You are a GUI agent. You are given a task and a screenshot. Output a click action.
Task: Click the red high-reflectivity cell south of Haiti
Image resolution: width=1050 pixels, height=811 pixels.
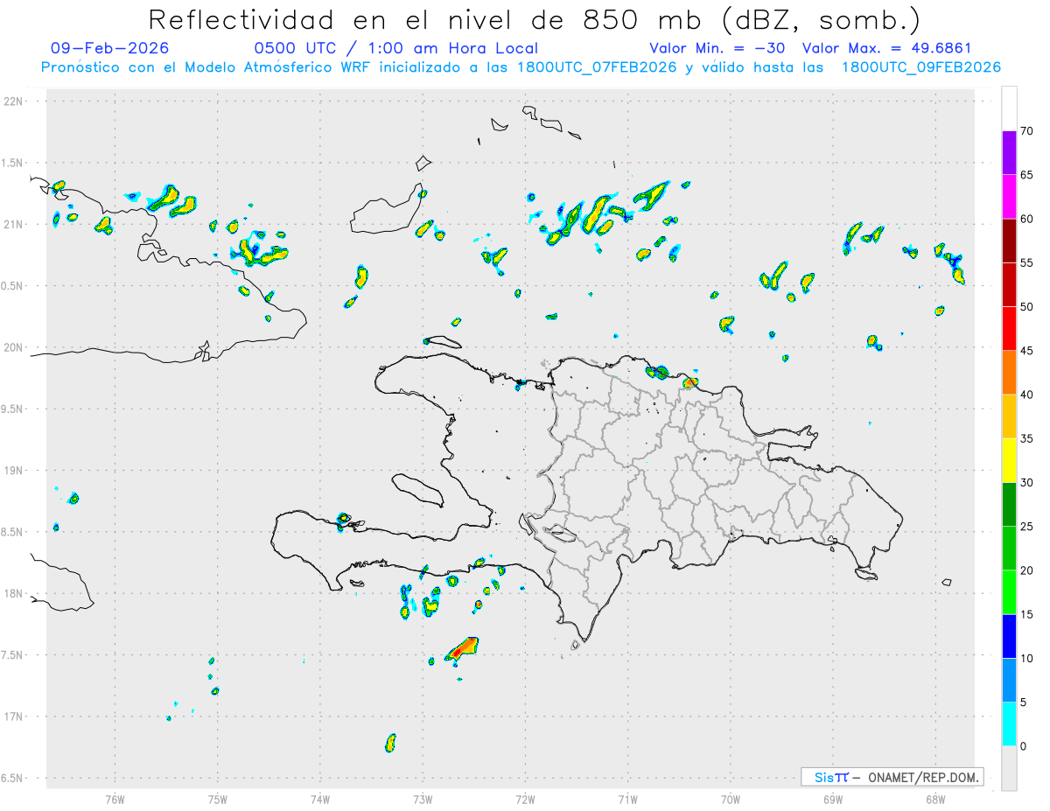coord(463,649)
